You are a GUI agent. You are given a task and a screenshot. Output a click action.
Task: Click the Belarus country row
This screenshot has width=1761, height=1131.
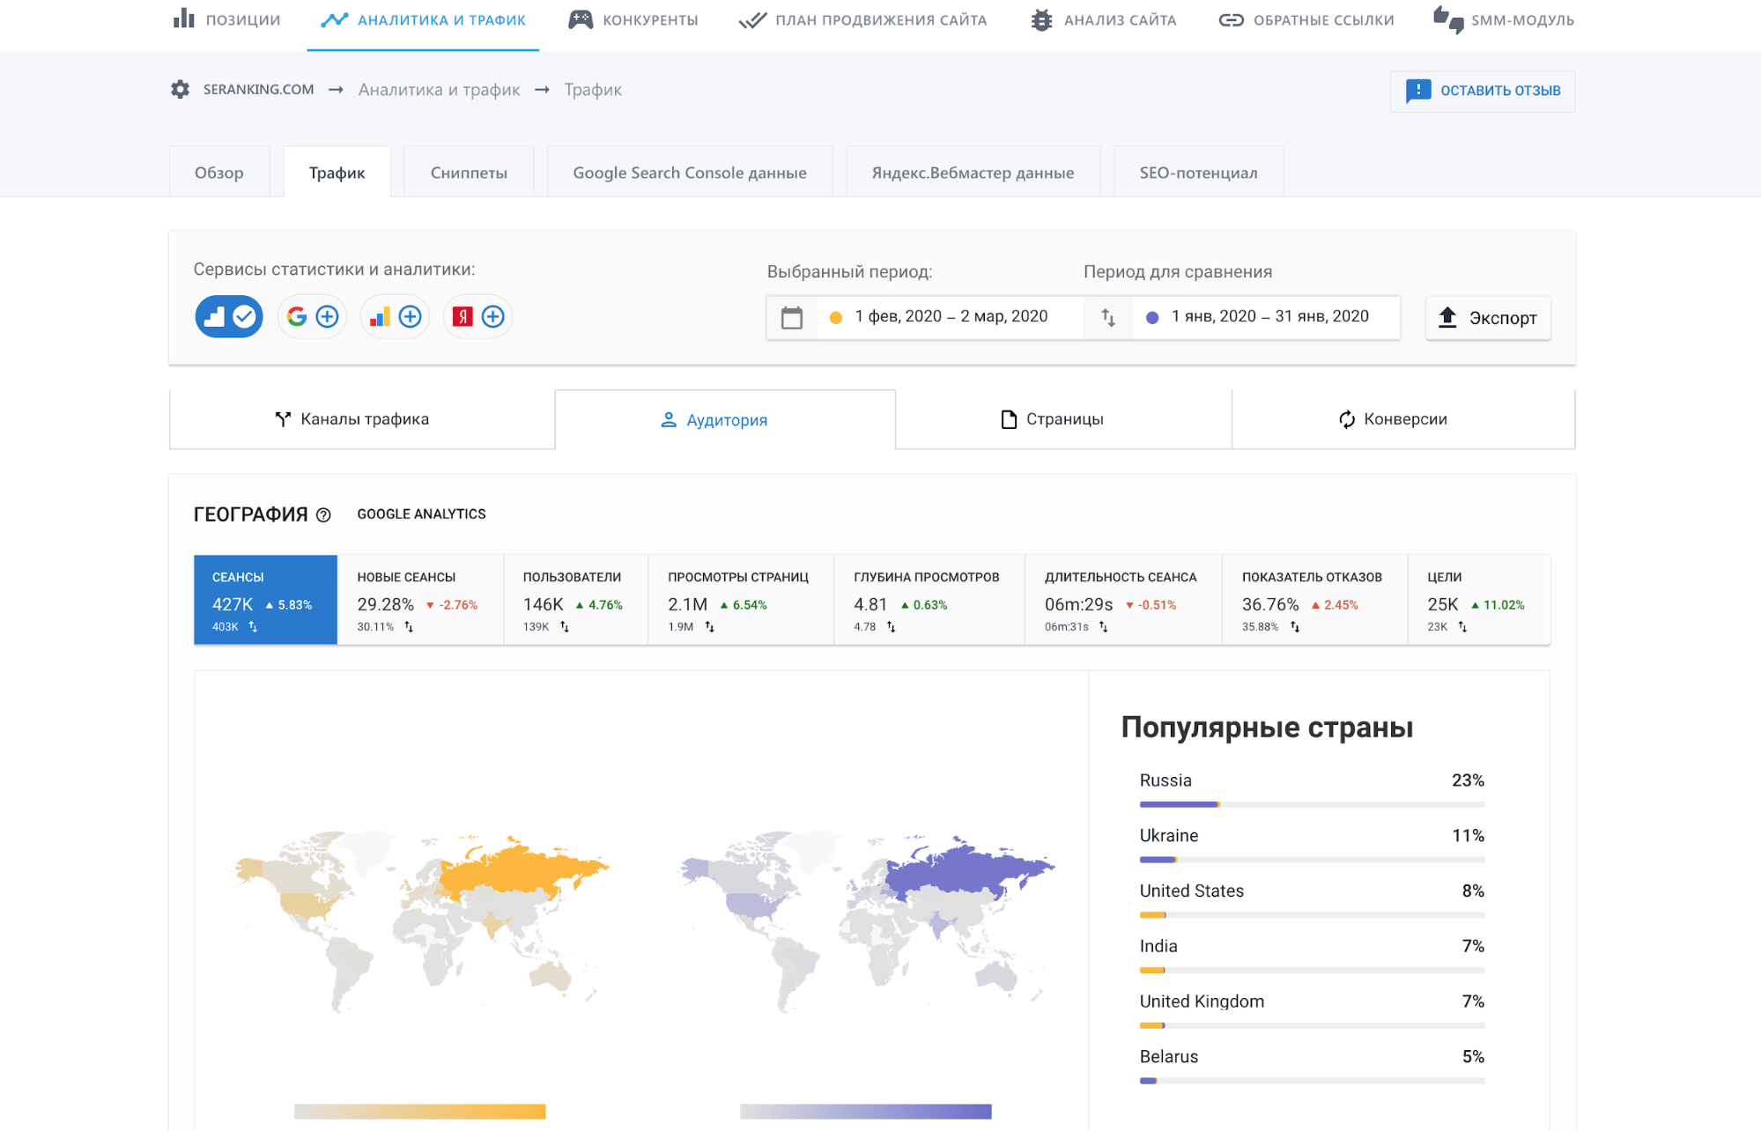pyautogui.click(x=1311, y=1067)
